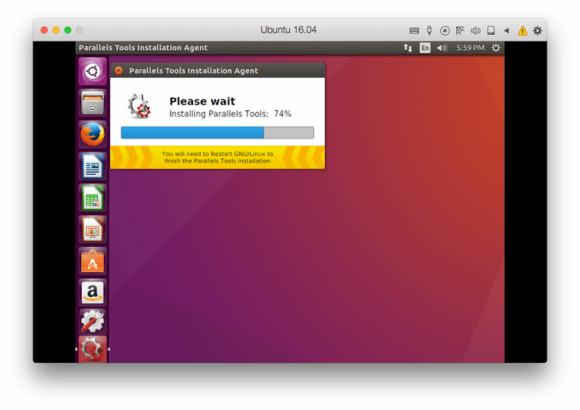Click the yellow warning triangle icon
This screenshot has height=410, width=580.
click(x=522, y=30)
